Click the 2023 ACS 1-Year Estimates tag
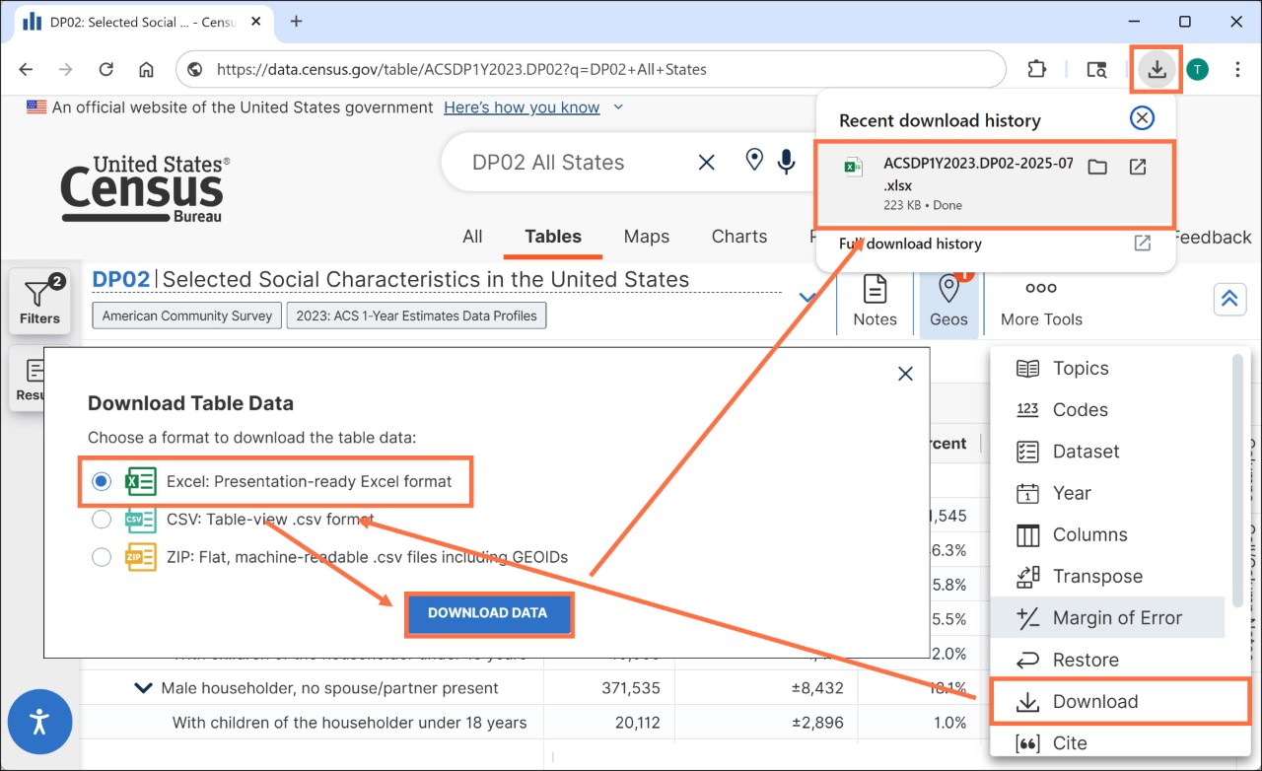This screenshot has width=1262, height=771. click(416, 315)
